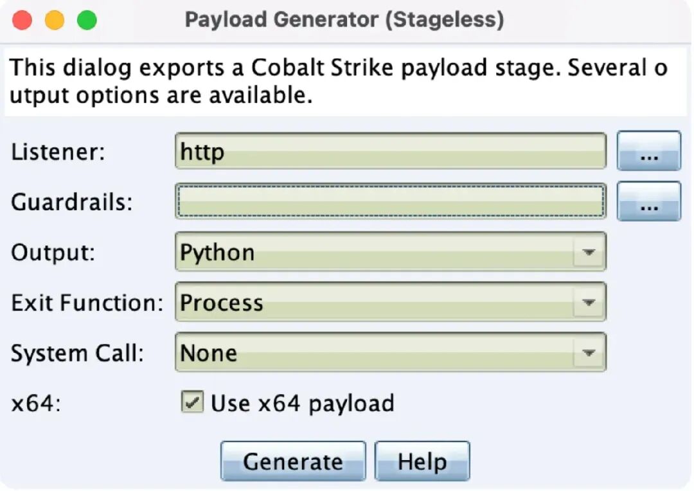Click the Guardrails browse ellipsis button
Viewport: 694px width, 491px height.
coord(648,202)
